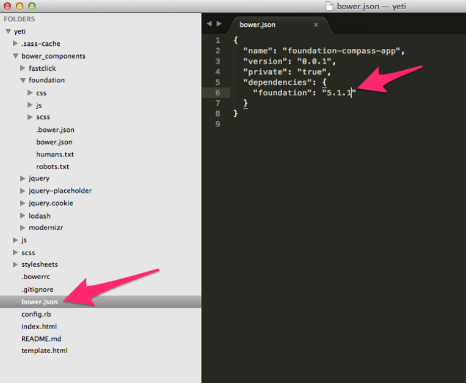Expand the top-level scss folder

[x=15, y=252]
